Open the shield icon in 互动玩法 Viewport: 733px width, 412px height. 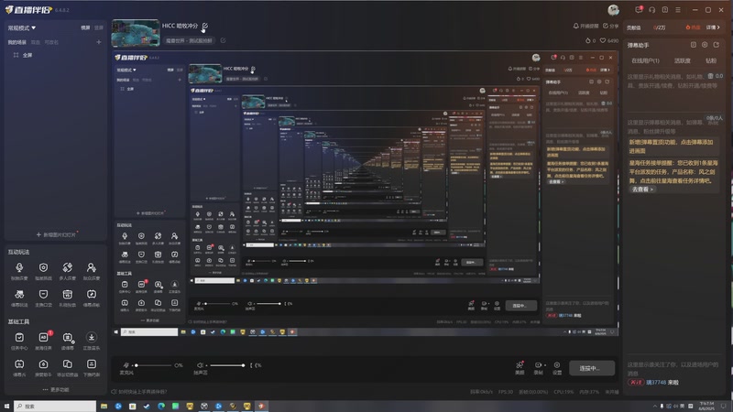pyautogui.click(x=43, y=270)
